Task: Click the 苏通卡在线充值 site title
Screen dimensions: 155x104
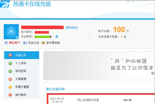Action: 32,4
